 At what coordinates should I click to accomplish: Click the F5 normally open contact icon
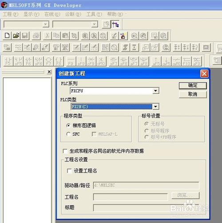tap(8, 61)
